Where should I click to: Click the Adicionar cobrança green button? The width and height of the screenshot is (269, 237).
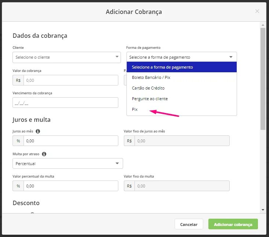[233, 224]
